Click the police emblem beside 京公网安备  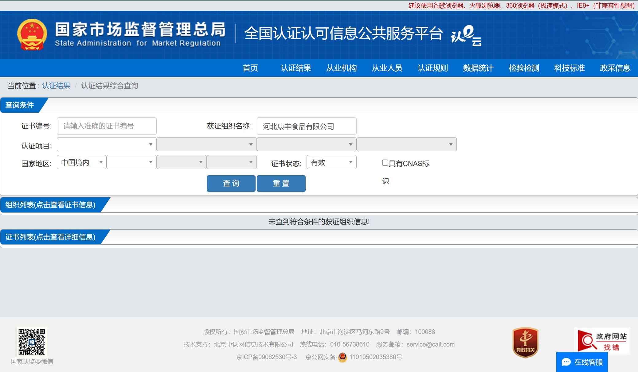pos(342,357)
